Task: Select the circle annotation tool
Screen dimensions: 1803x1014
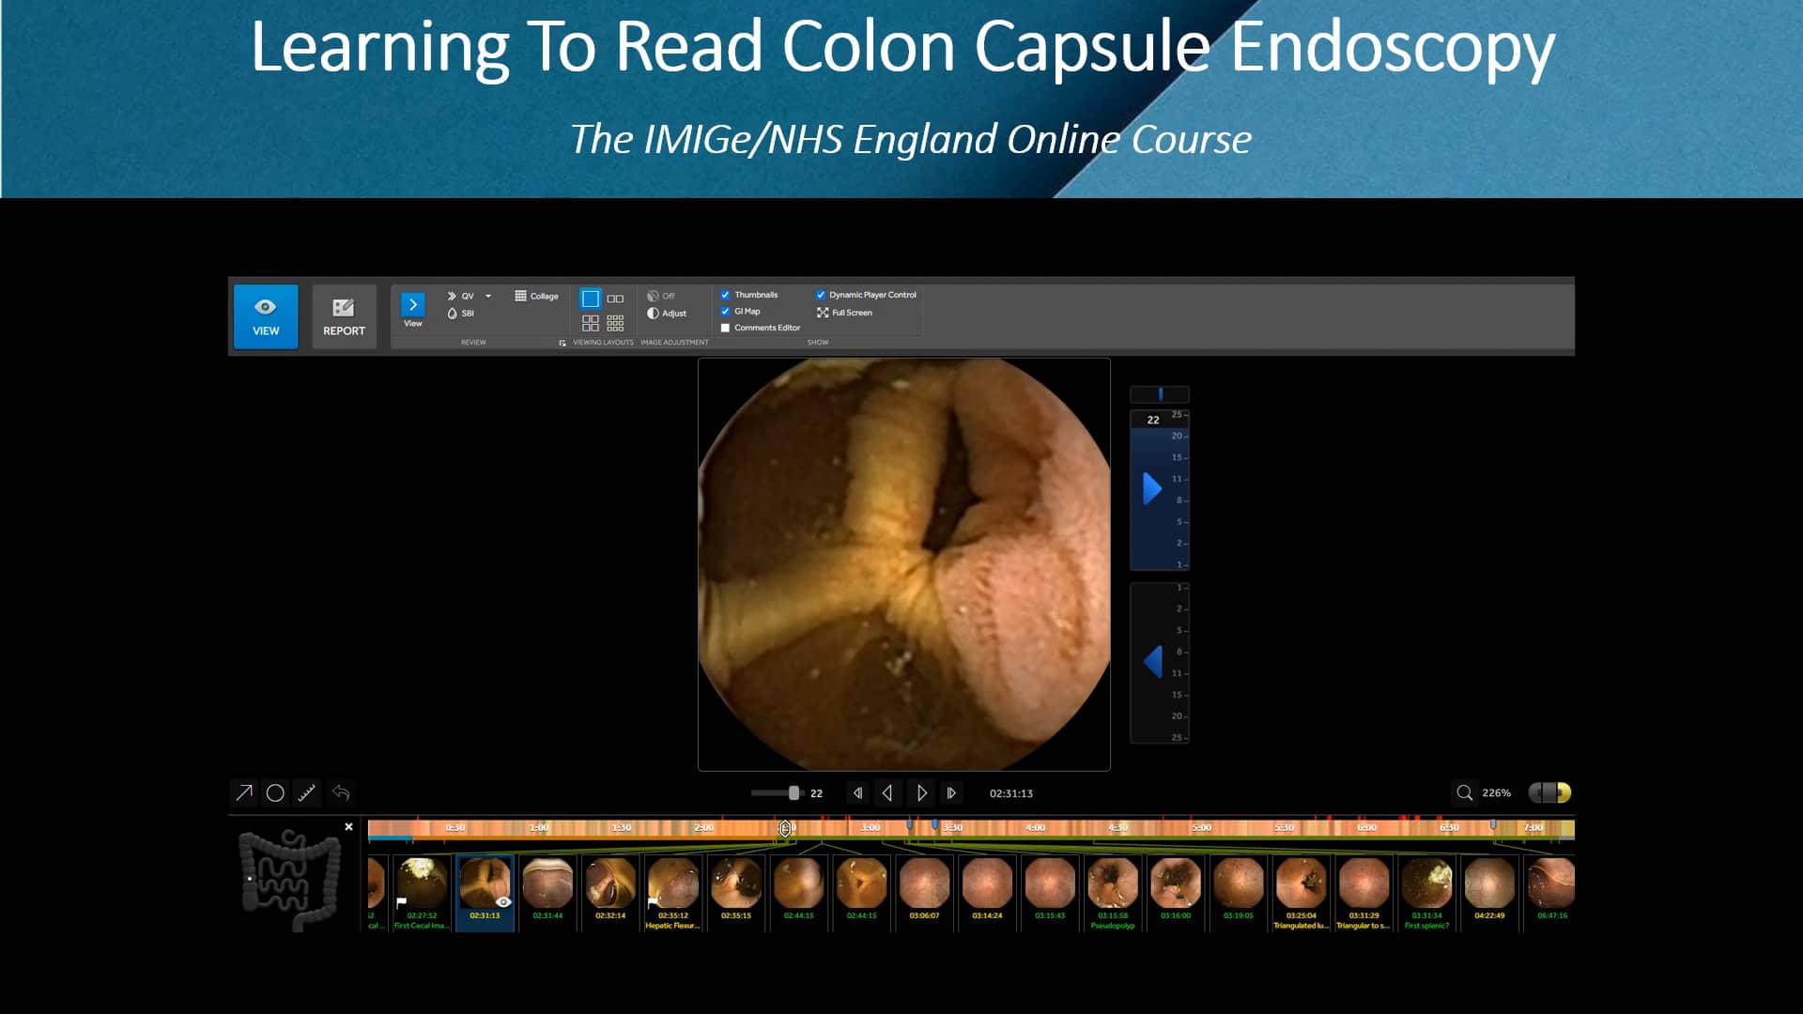Action: click(275, 793)
